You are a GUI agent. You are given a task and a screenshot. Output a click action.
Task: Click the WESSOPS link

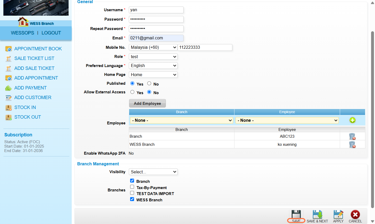point(22,33)
